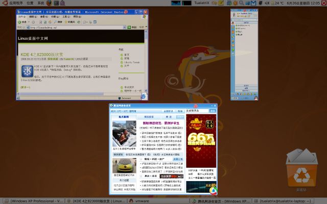Screen dimensions: 327x204
Task: Click the green Back button in IE
Action: click(22, 22)
